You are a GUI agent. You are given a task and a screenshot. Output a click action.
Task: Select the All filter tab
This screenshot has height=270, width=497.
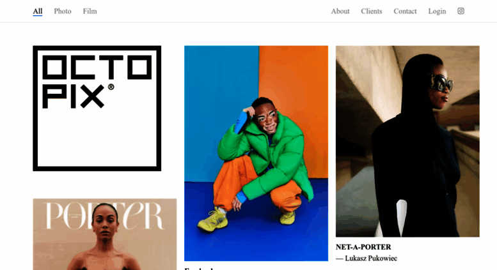(x=37, y=11)
